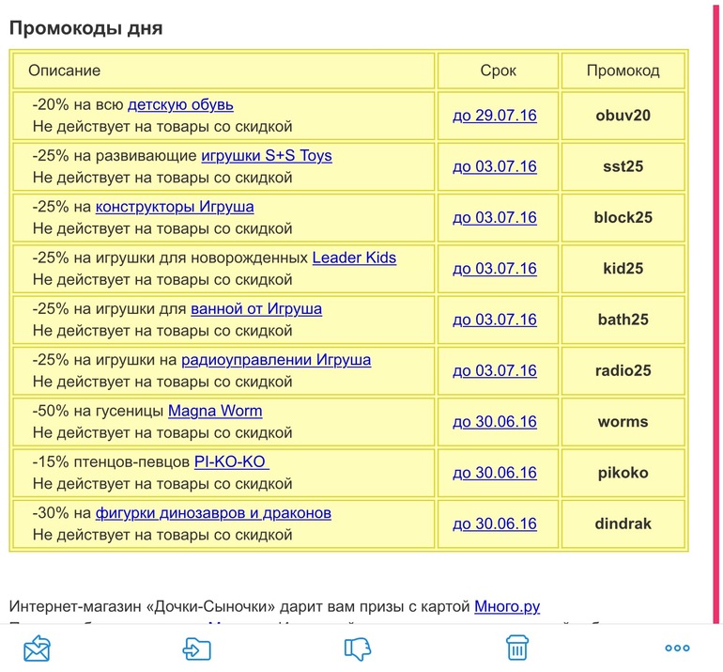This screenshot has width=723, height=672.
Task: Select the obuv20 promo code text
Action: tap(623, 116)
